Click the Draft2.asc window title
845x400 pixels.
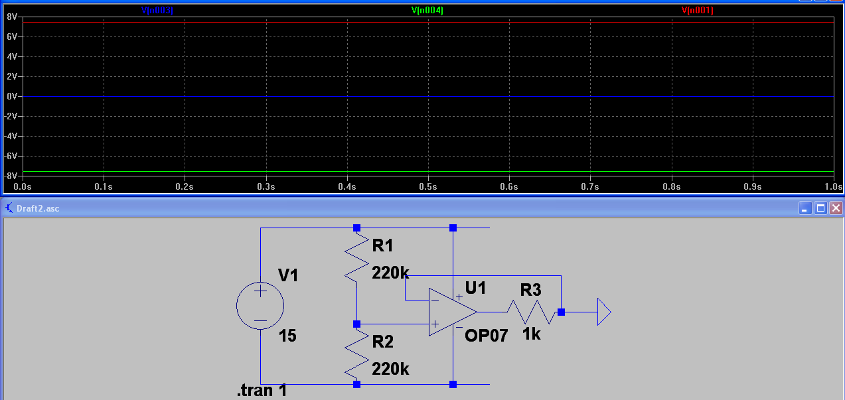(x=38, y=208)
